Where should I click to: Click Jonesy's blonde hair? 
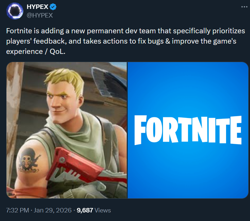(66, 79)
